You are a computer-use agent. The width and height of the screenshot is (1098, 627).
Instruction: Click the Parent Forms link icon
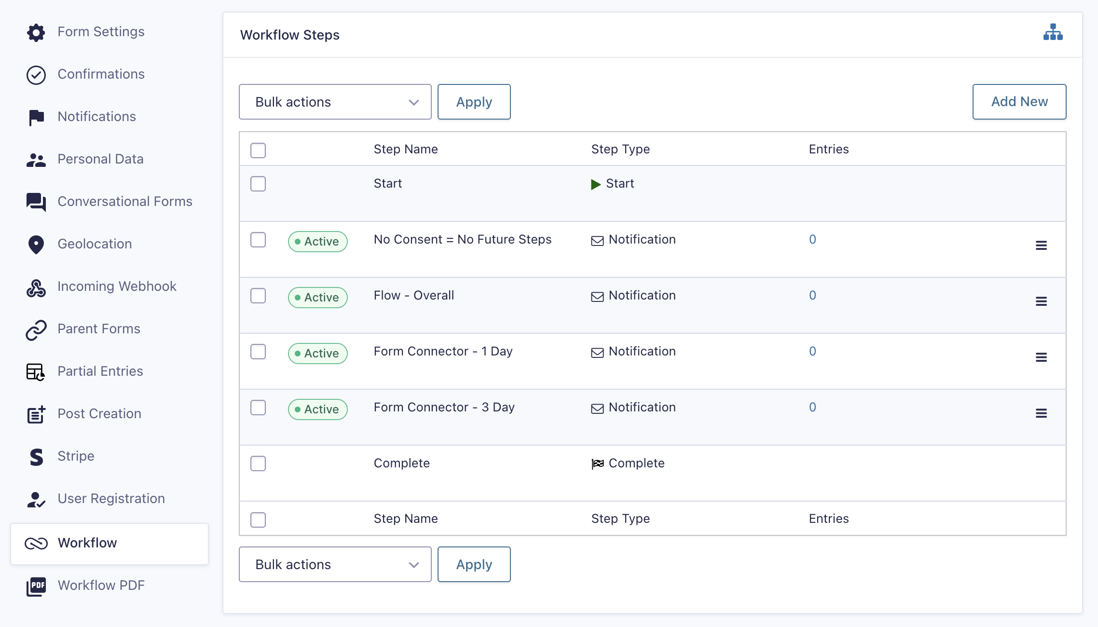point(36,330)
